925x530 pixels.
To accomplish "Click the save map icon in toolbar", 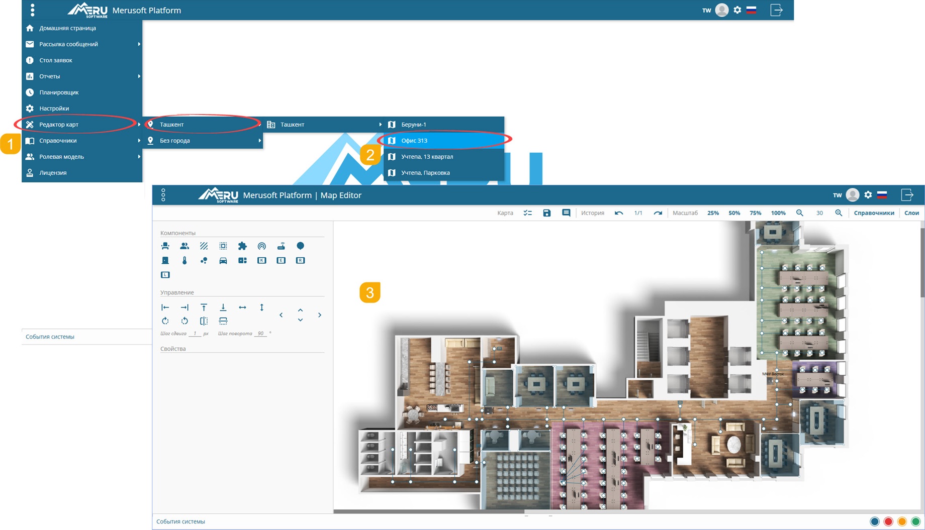I will tap(546, 213).
